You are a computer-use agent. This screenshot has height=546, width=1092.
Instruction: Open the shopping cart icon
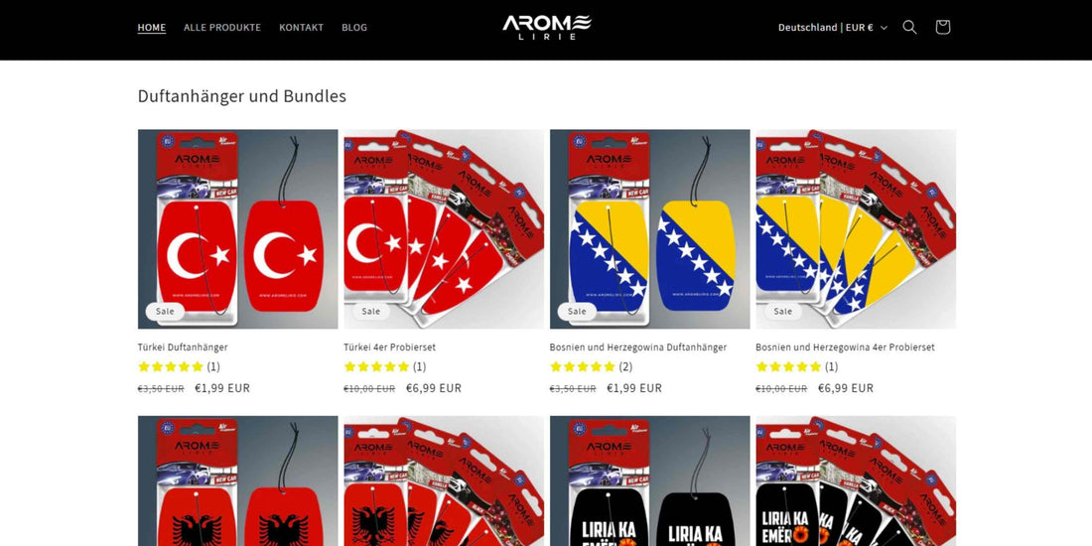coord(942,27)
